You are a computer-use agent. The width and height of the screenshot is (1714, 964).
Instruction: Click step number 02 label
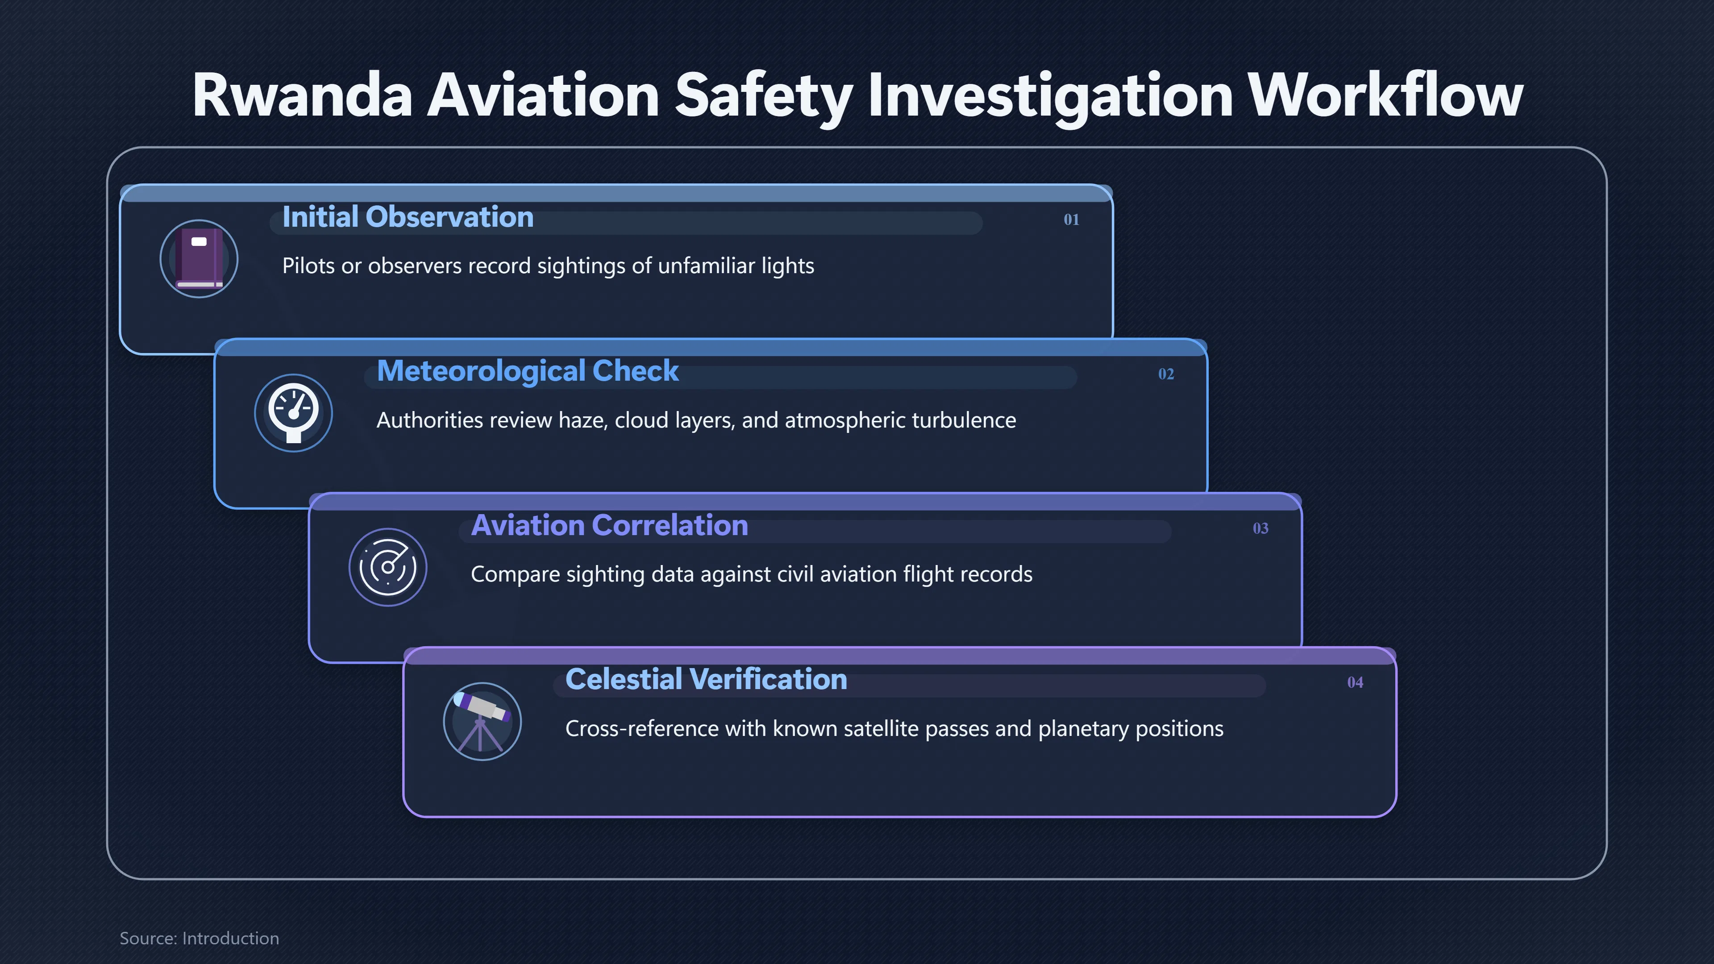[x=1166, y=374]
